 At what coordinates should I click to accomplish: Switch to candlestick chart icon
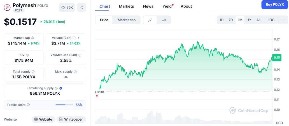click(164, 20)
